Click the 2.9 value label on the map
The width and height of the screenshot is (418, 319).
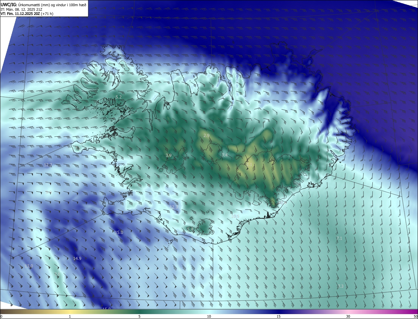click(x=206, y=135)
